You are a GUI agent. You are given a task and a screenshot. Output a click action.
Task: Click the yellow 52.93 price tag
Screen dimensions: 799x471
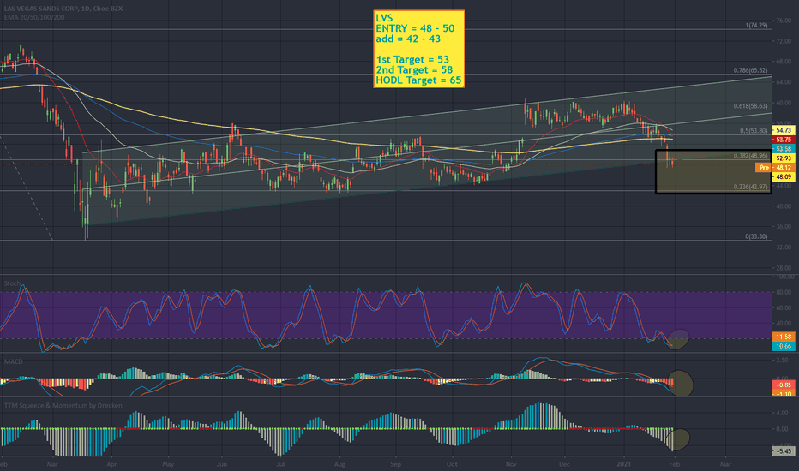(784, 158)
